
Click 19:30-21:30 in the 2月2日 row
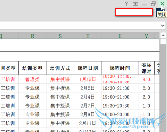[x=120, y=88]
